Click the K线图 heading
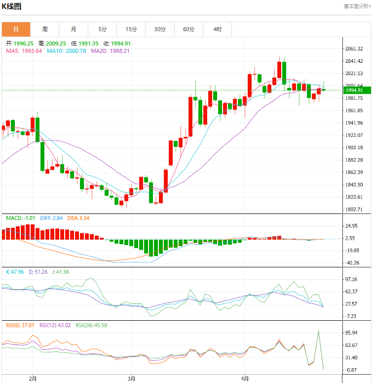 pyautogui.click(x=11, y=6)
